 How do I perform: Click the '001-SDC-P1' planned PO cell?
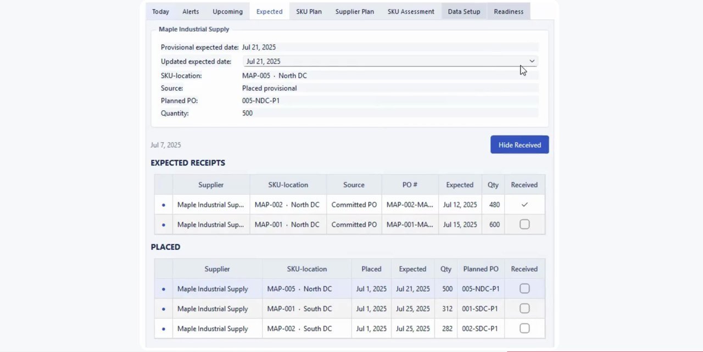point(481,309)
